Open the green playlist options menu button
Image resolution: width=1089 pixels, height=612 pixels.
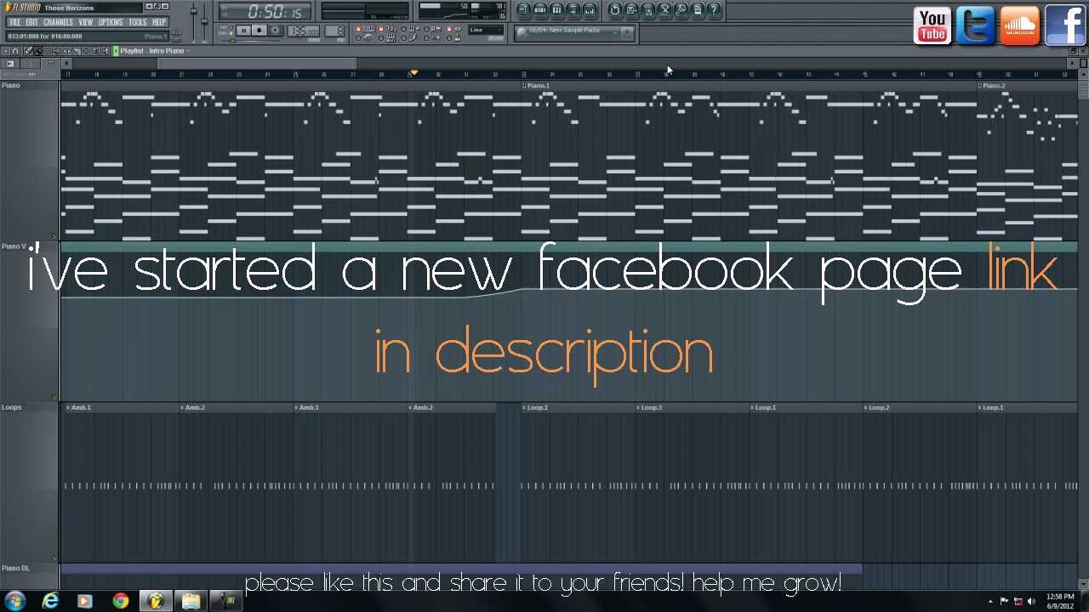116,51
